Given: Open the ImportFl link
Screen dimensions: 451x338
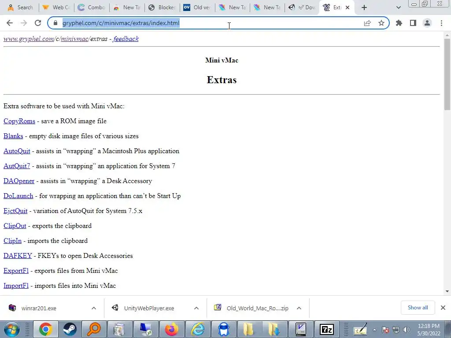Looking at the screenshot, I should tap(16, 285).
